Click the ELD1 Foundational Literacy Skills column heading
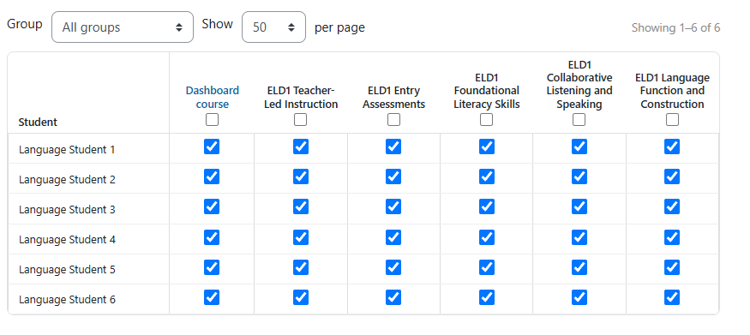The image size is (750, 335). click(x=487, y=90)
